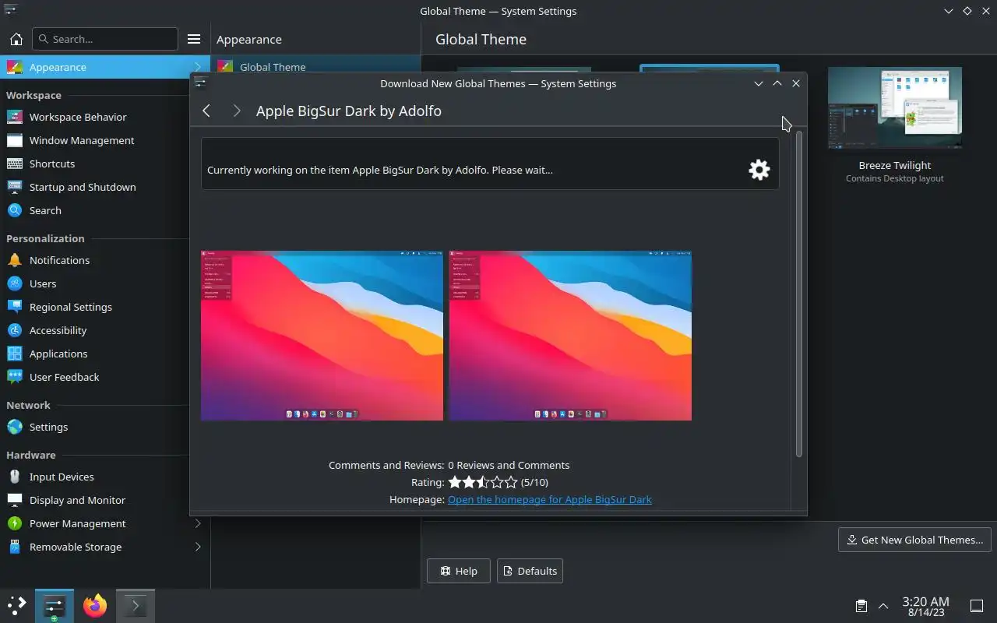This screenshot has width=997, height=623.
Task: Click the User Feedback icon
Action: (15, 377)
